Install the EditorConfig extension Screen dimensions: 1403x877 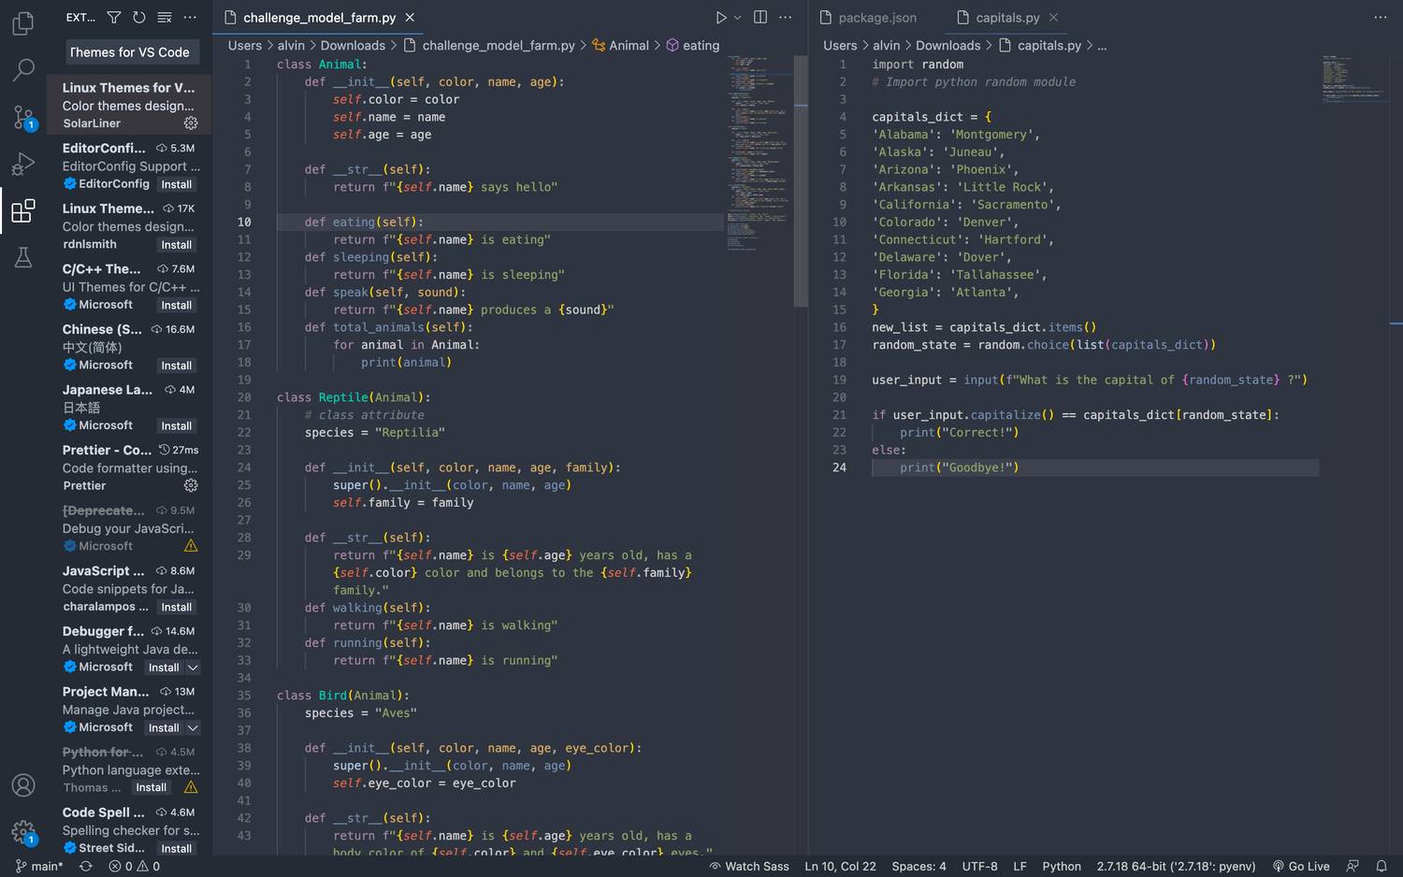[x=176, y=185]
